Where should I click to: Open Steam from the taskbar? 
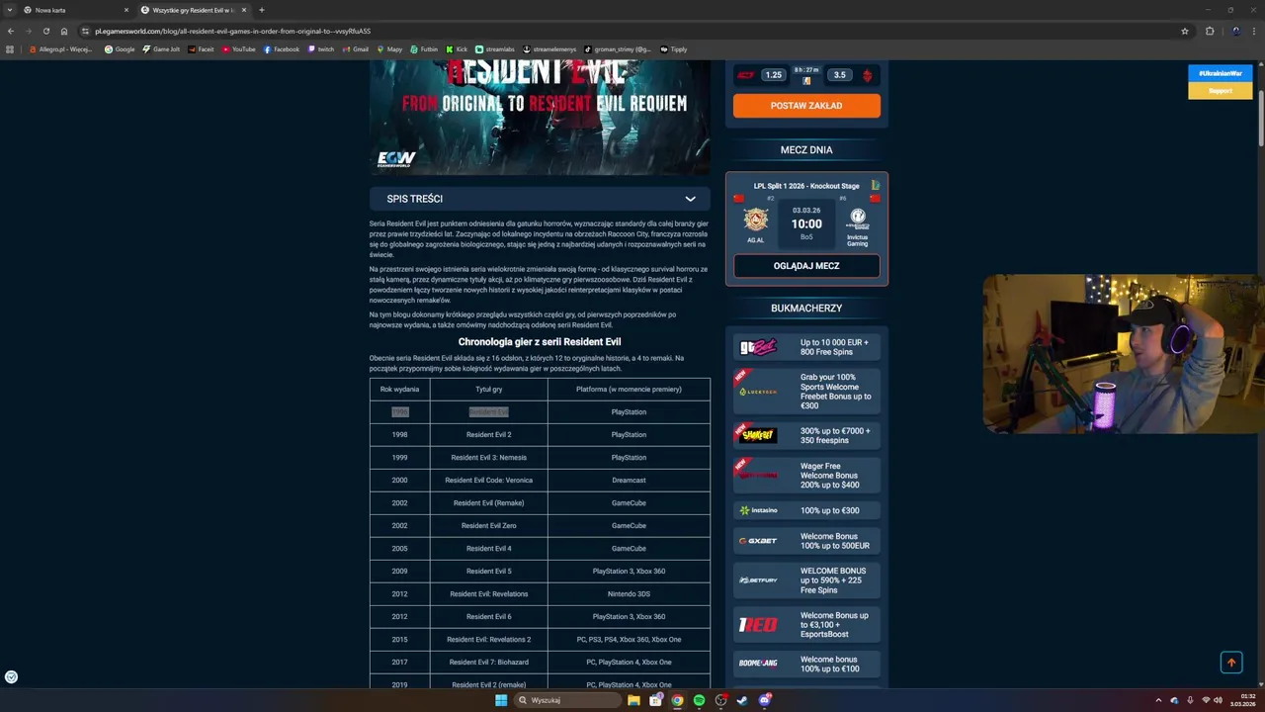tap(742, 700)
